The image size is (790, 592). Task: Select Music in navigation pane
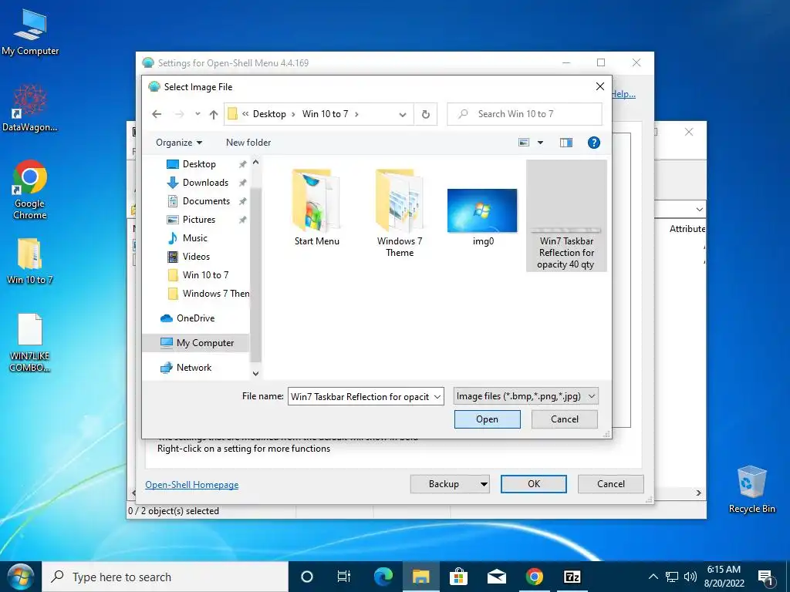pos(194,238)
